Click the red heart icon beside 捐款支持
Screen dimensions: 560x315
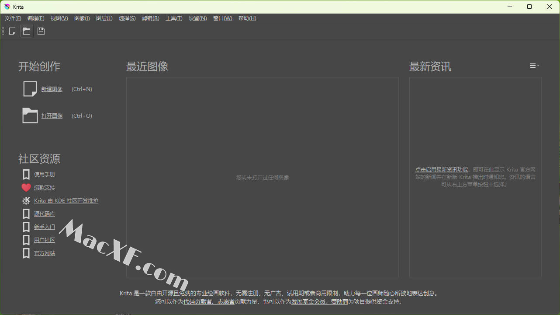(x=26, y=188)
